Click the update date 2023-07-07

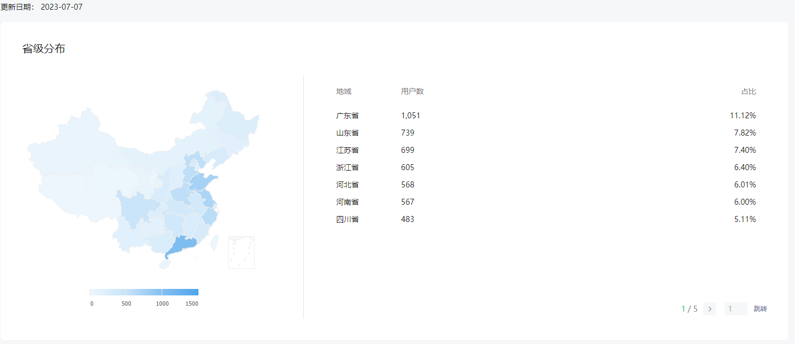coord(62,7)
